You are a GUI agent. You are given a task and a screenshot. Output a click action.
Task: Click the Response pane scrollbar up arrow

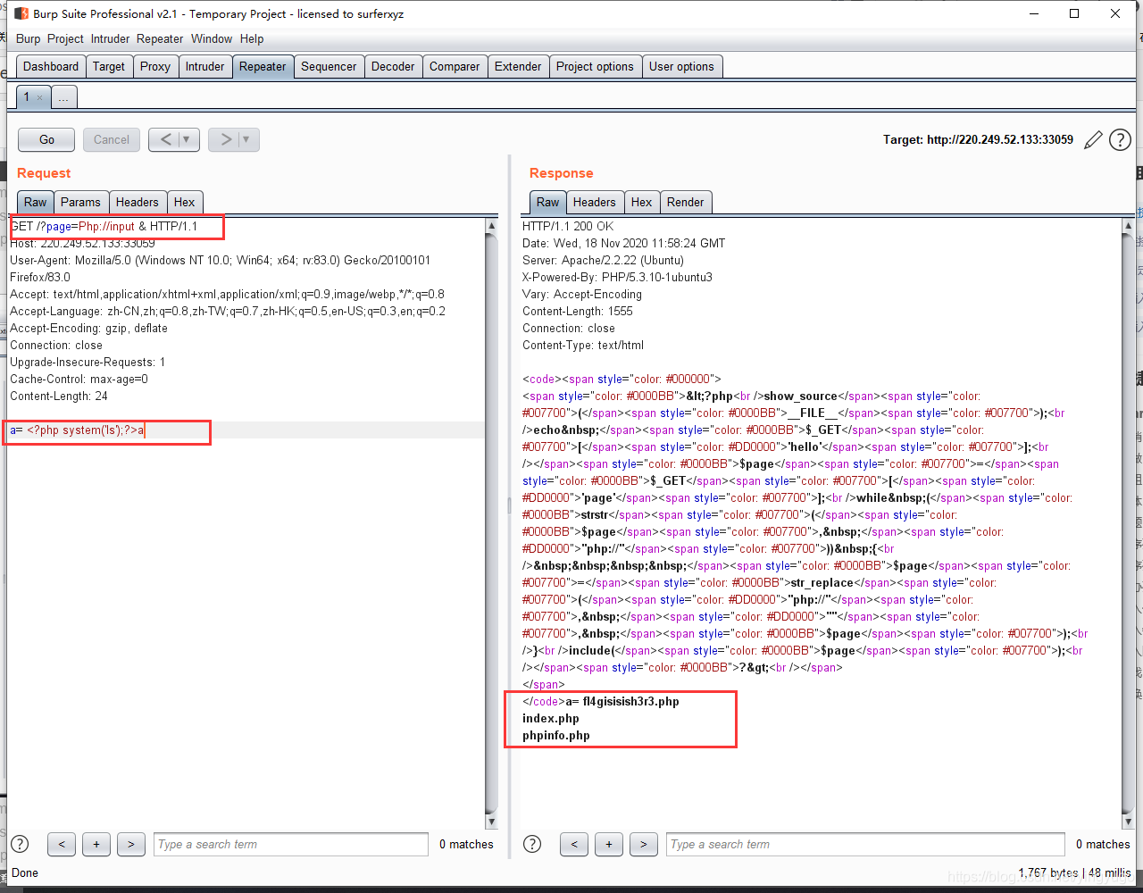click(1129, 226)
